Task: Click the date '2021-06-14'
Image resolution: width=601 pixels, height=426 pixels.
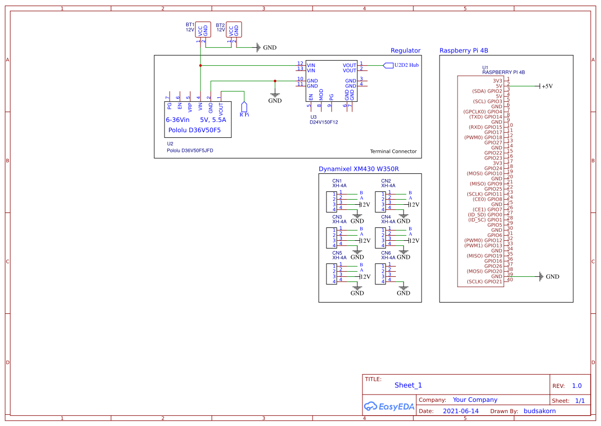Action: [x=461, y=411]
